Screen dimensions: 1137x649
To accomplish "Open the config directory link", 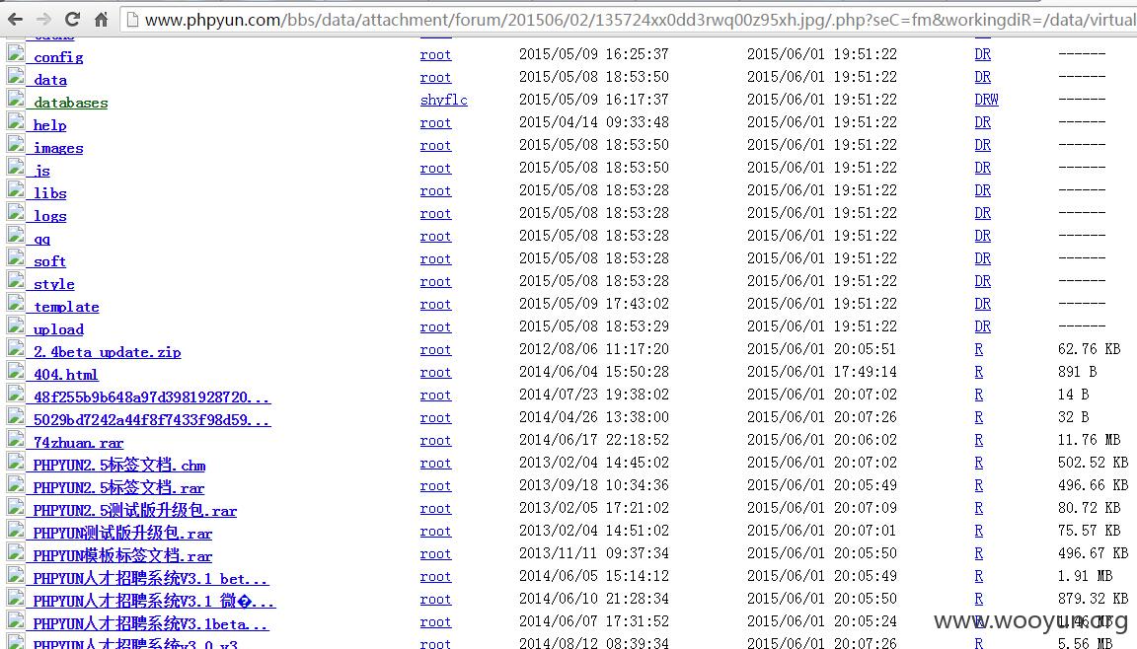I will click(x=58, y=56).
